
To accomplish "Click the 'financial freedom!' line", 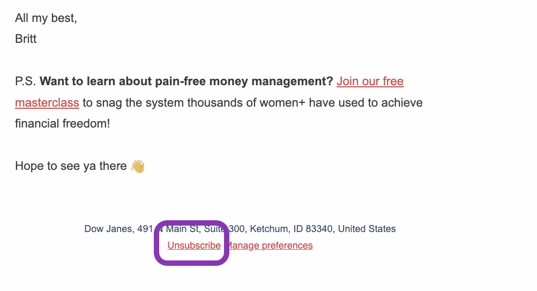I will tap(62, 124).
